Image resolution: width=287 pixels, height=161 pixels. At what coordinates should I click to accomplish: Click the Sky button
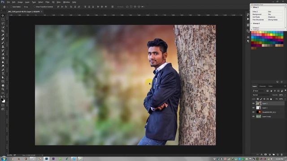[x=275, y=14]
